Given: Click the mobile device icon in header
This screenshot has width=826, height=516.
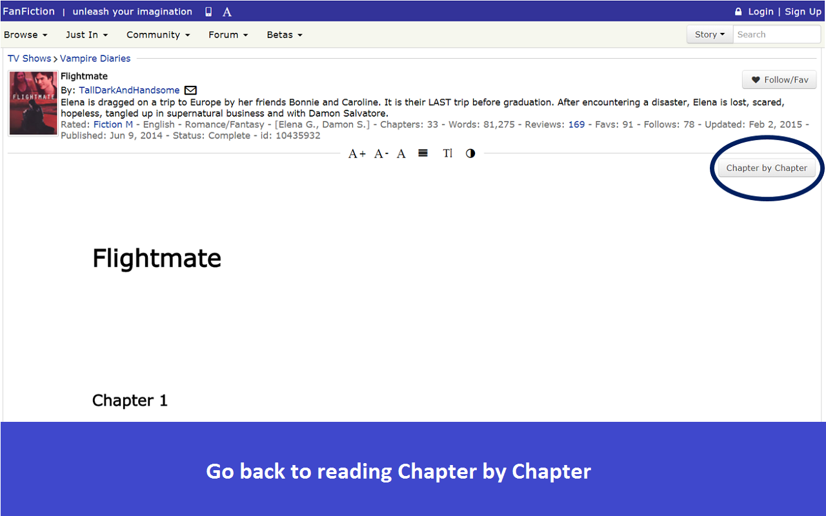Looking at the screenshot, I should tap(208, 11).
